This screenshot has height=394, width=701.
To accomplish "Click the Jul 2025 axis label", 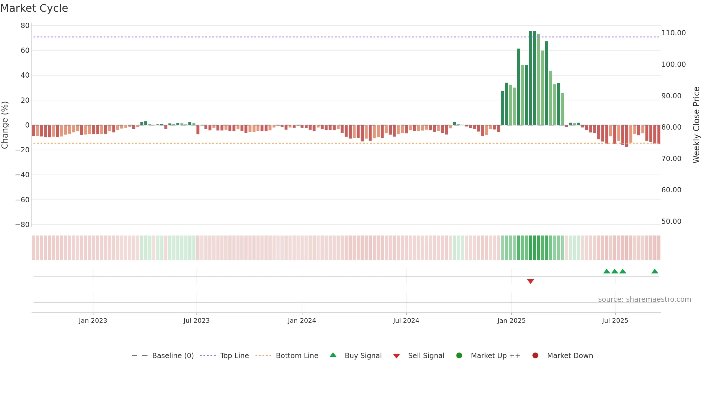I will (x=615, y=320).
